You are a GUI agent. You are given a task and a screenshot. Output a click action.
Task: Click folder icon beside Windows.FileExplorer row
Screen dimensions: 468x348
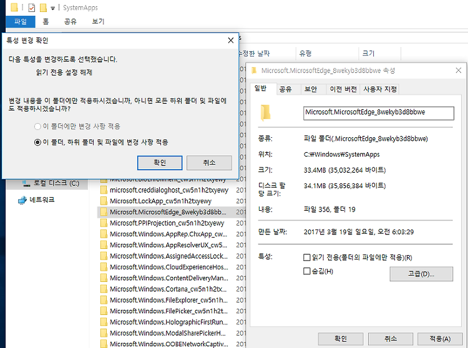click(x=104, y=300)
